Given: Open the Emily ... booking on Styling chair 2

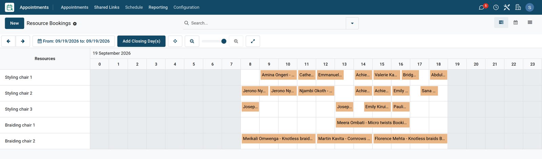Looking at the screenshot, I should pyautogui.click(x=401, y=91).
